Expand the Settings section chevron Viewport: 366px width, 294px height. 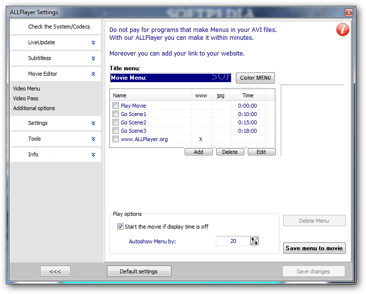coord(94,123)
